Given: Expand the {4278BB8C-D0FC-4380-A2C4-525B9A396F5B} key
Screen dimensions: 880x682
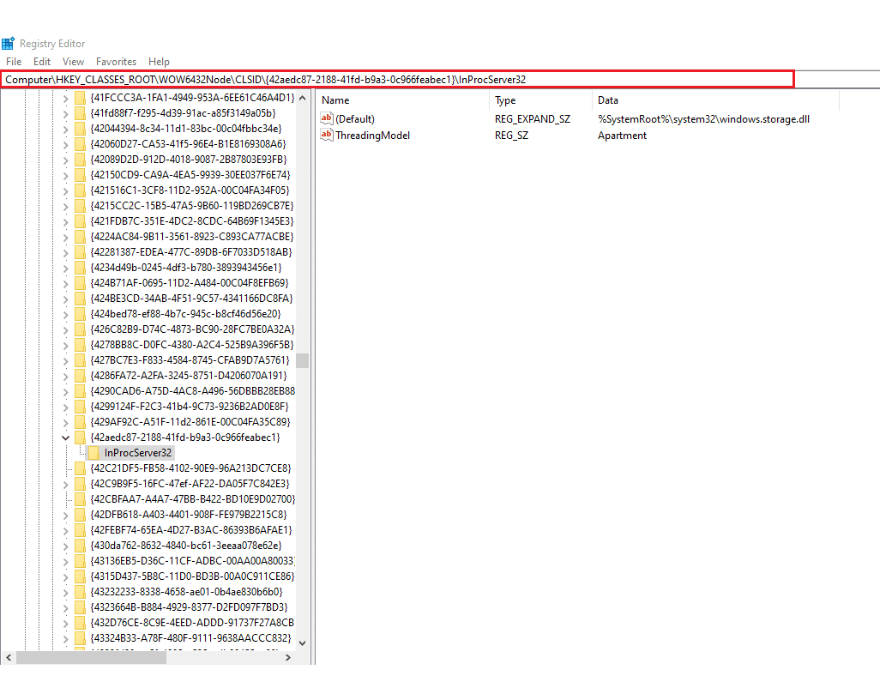Looking at the screenshot, I should [66, 345].
